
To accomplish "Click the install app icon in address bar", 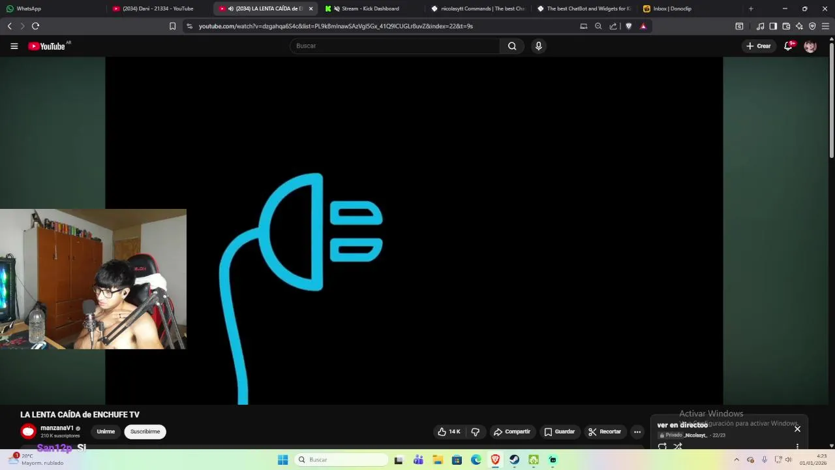I will (584, 26).
